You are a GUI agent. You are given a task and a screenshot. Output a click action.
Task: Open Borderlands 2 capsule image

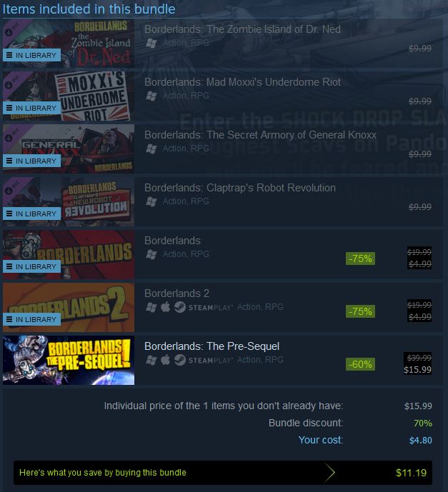69,308
